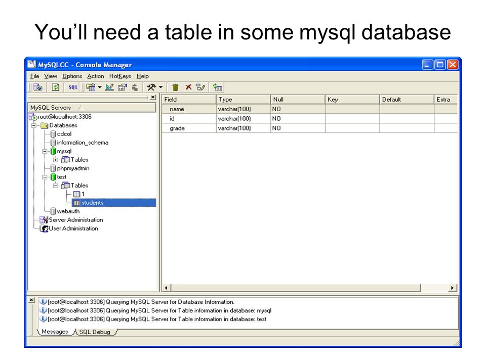Open the View menu

(51, 76)
